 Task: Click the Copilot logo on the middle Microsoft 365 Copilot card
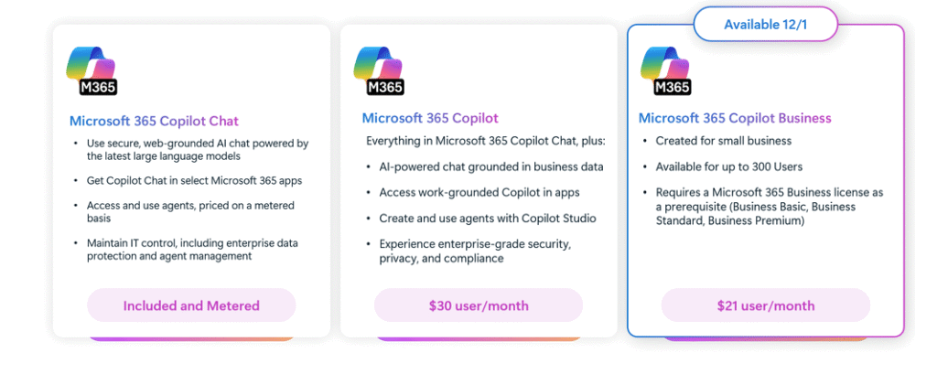click(379, 70)
